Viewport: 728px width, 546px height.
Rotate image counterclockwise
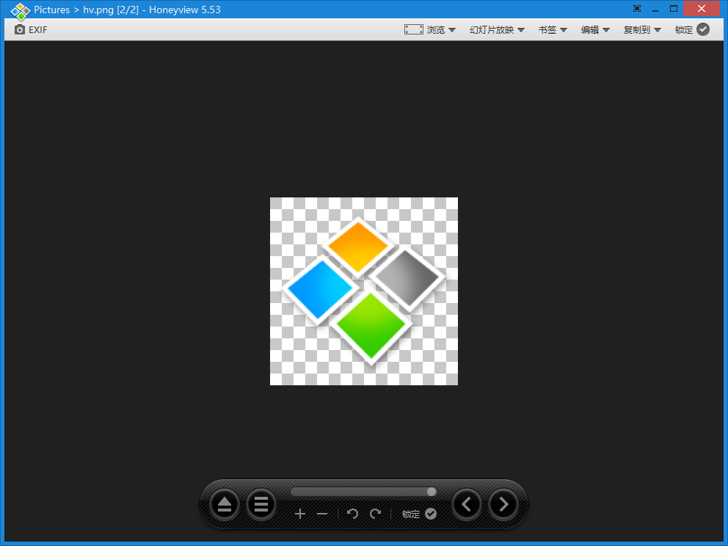click(352, 514)
